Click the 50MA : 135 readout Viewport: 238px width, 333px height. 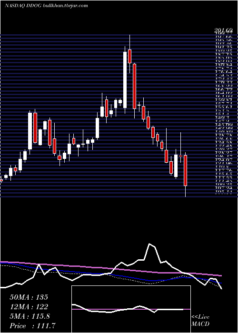tap(29, 297)
